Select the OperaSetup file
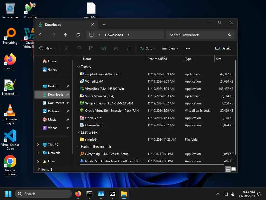 click(x=156, y=118)
